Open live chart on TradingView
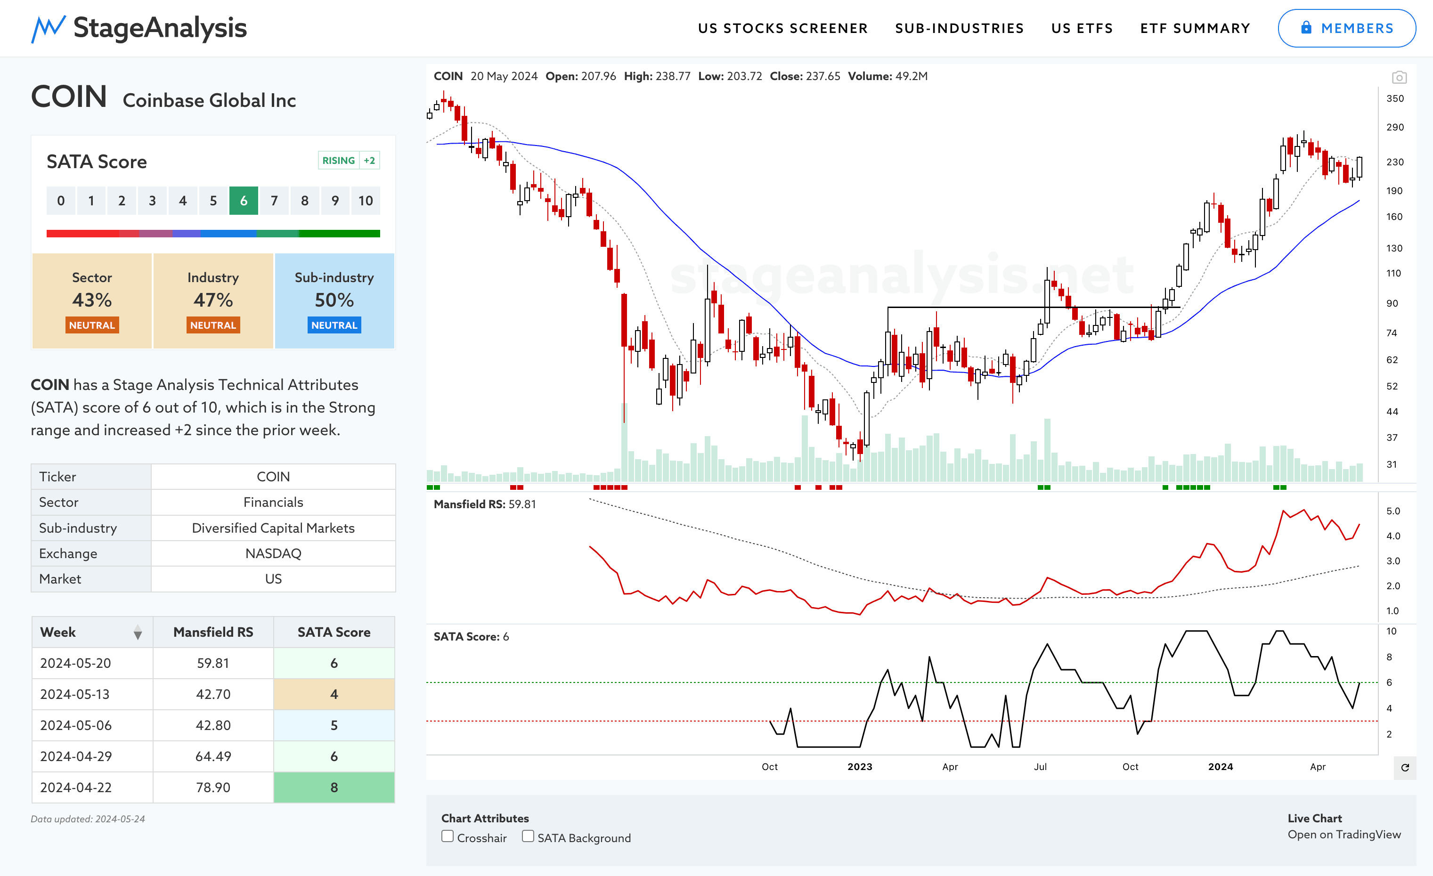 point(1343,835)
